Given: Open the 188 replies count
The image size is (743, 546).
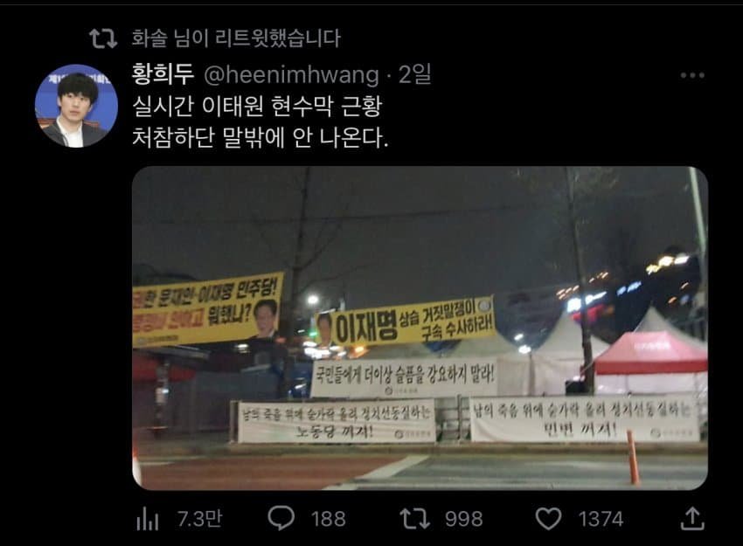Looking at the screenshot, I should click(329, 519).
